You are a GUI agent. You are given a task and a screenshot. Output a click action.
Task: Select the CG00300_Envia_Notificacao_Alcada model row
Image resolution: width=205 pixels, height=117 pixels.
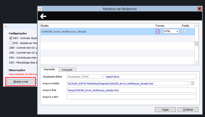(x=117, y=31)
